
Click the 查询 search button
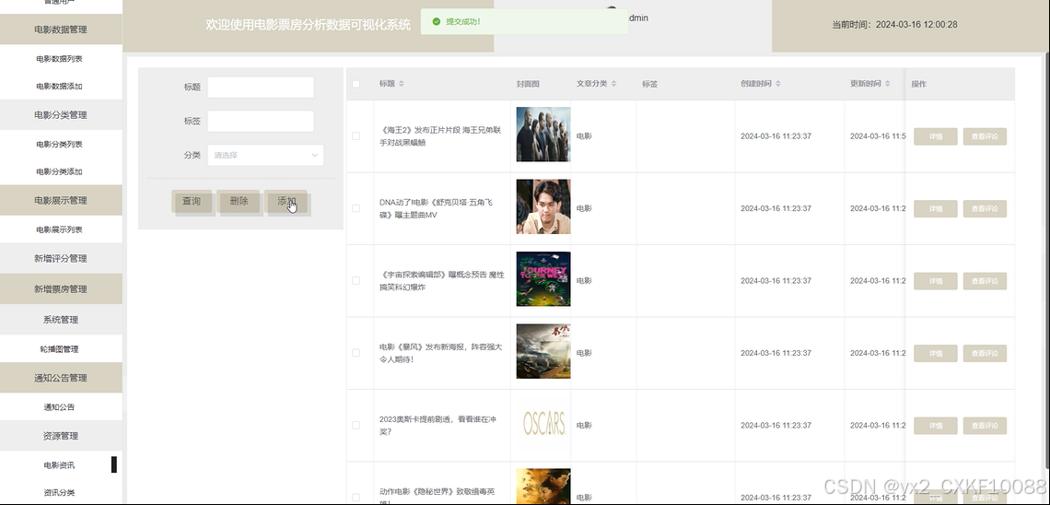click(192, 201)
